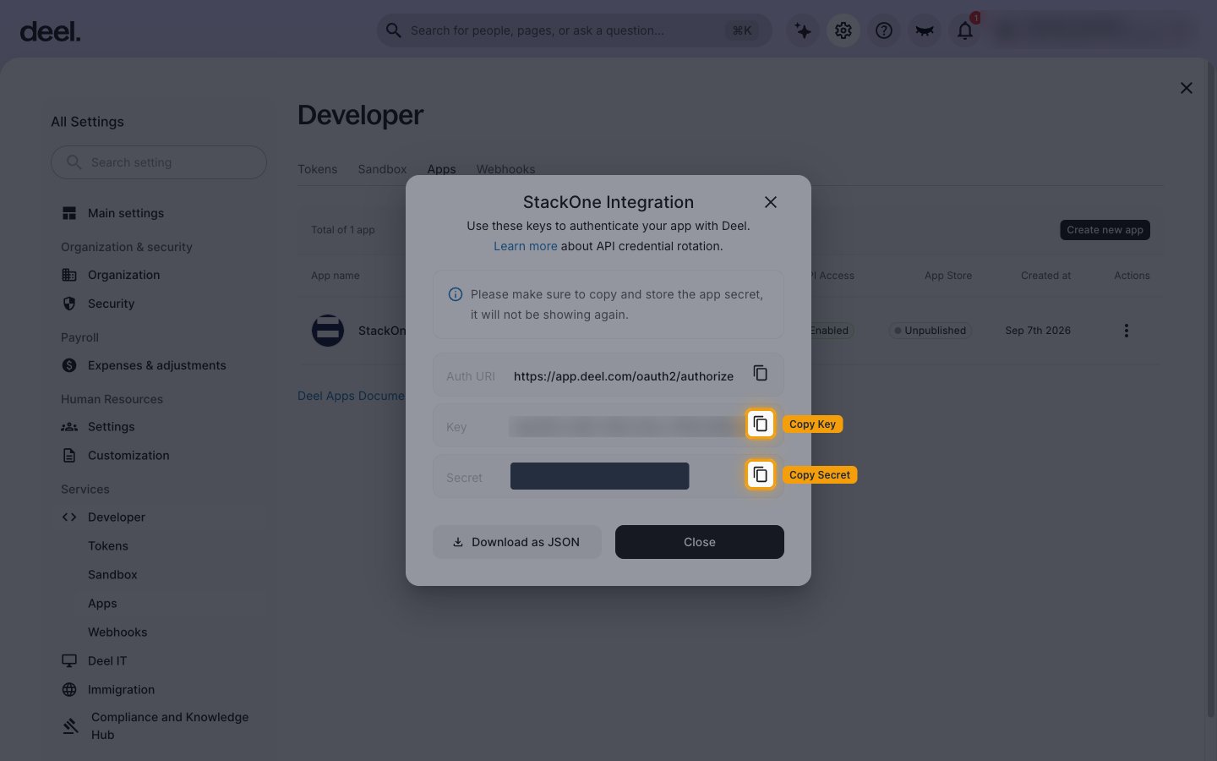The width and height of the screenshot is (1217, 761).
Task: Open Deel Apps Documentation link
Action: pyautogui.click(x=351, y=396)
